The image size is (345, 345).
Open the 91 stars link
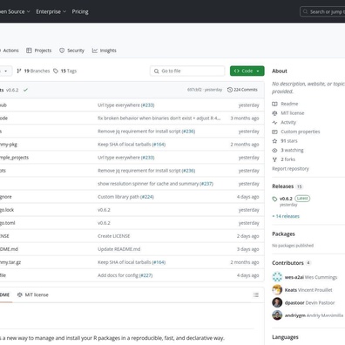pos(289,141)
